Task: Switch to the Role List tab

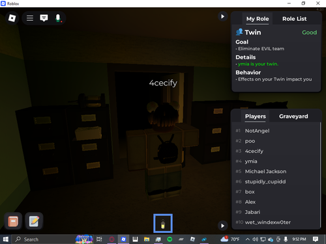Action: [295, 19]
